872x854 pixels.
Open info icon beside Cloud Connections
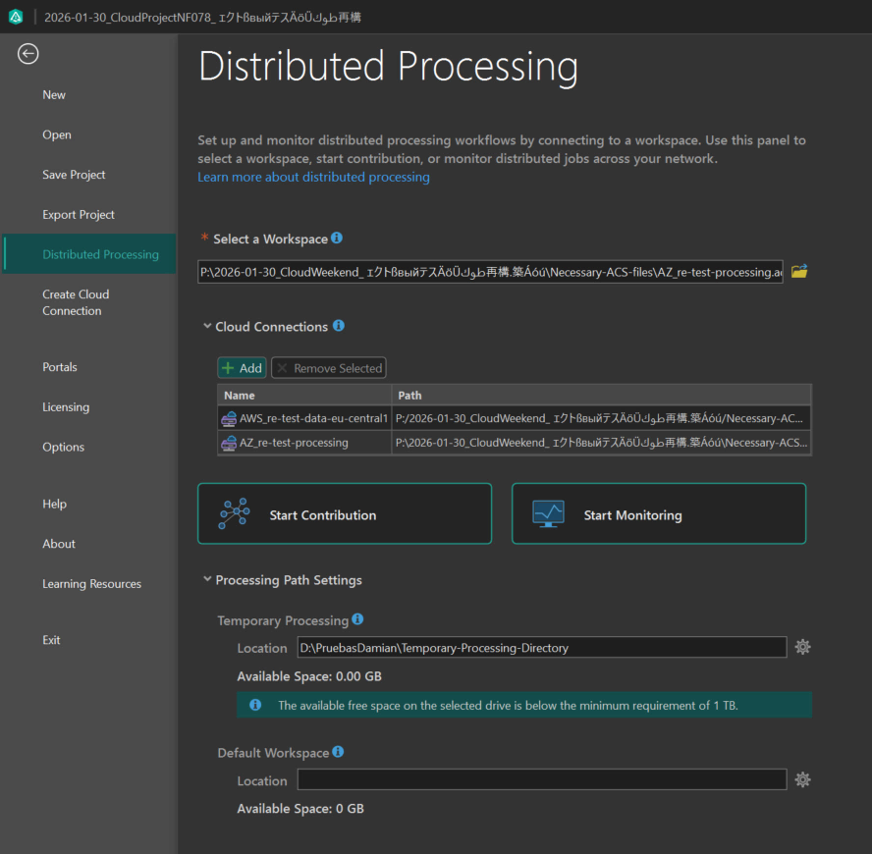point(339,326)
